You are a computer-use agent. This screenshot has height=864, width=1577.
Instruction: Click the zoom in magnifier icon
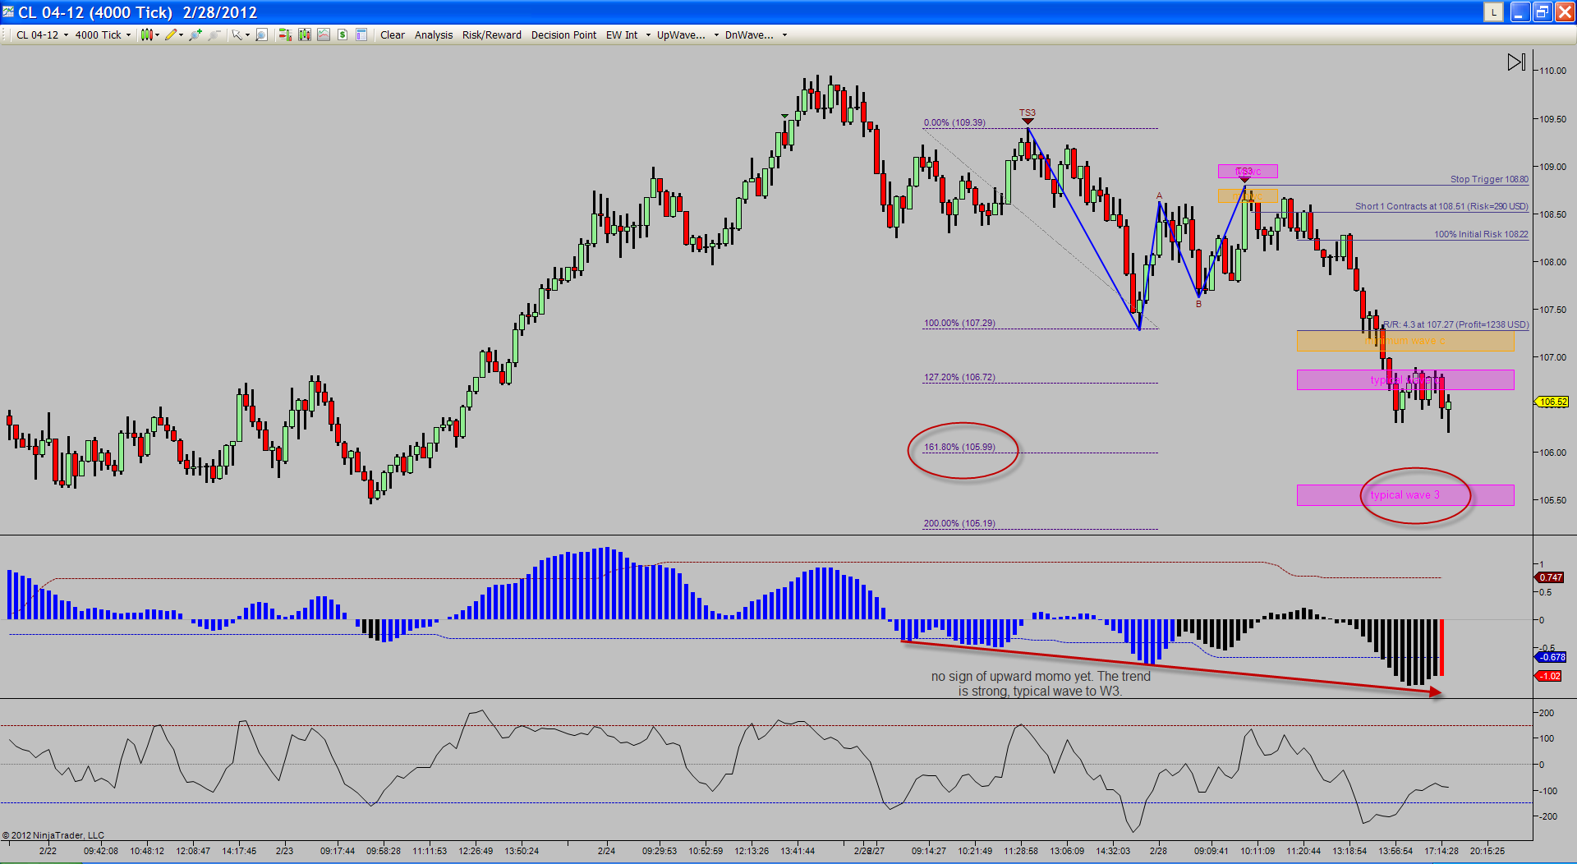[195, 34]
